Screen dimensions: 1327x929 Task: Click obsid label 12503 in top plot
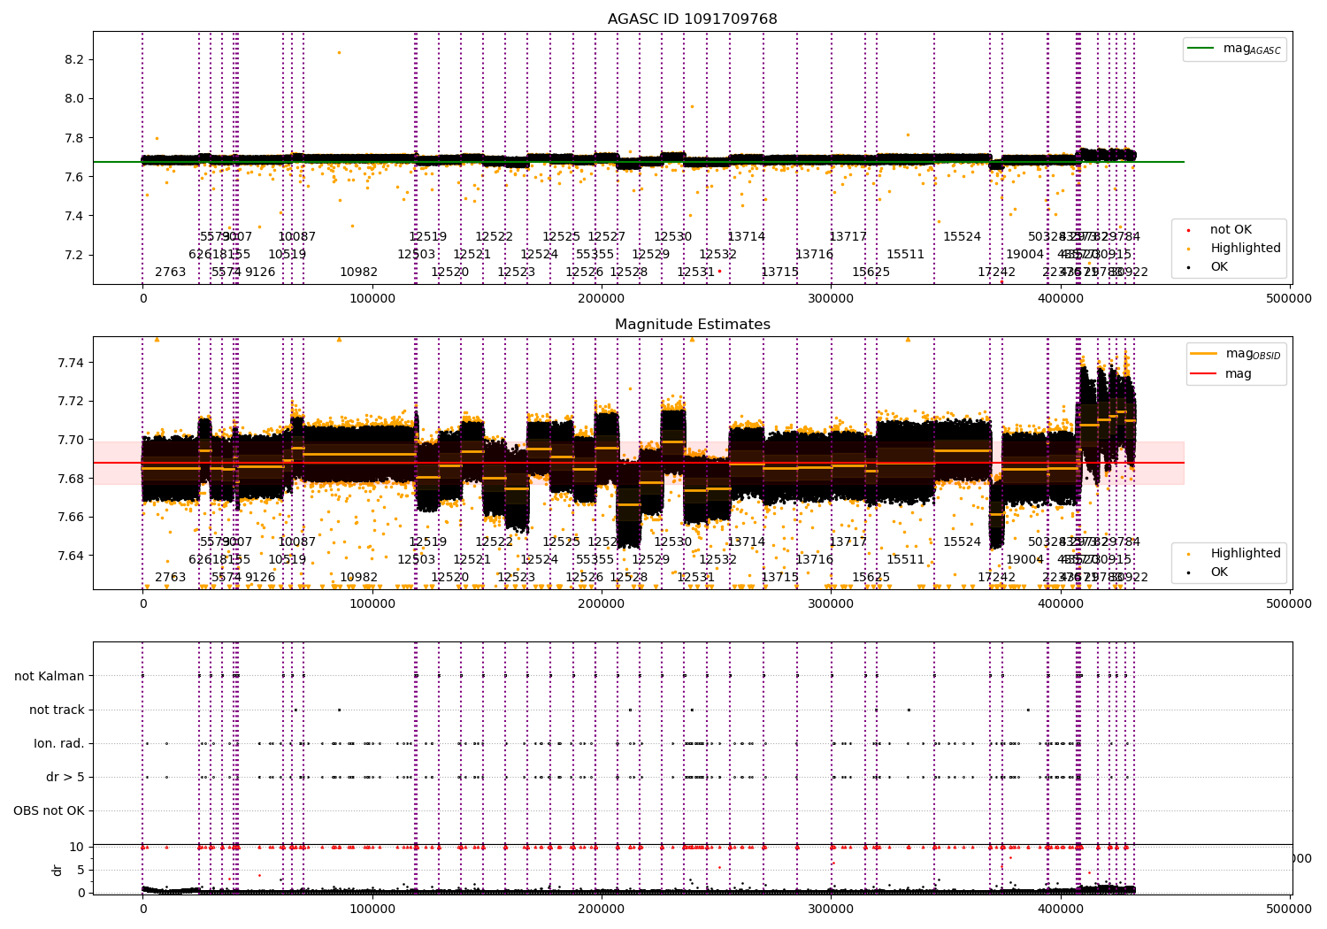(417, 255)
